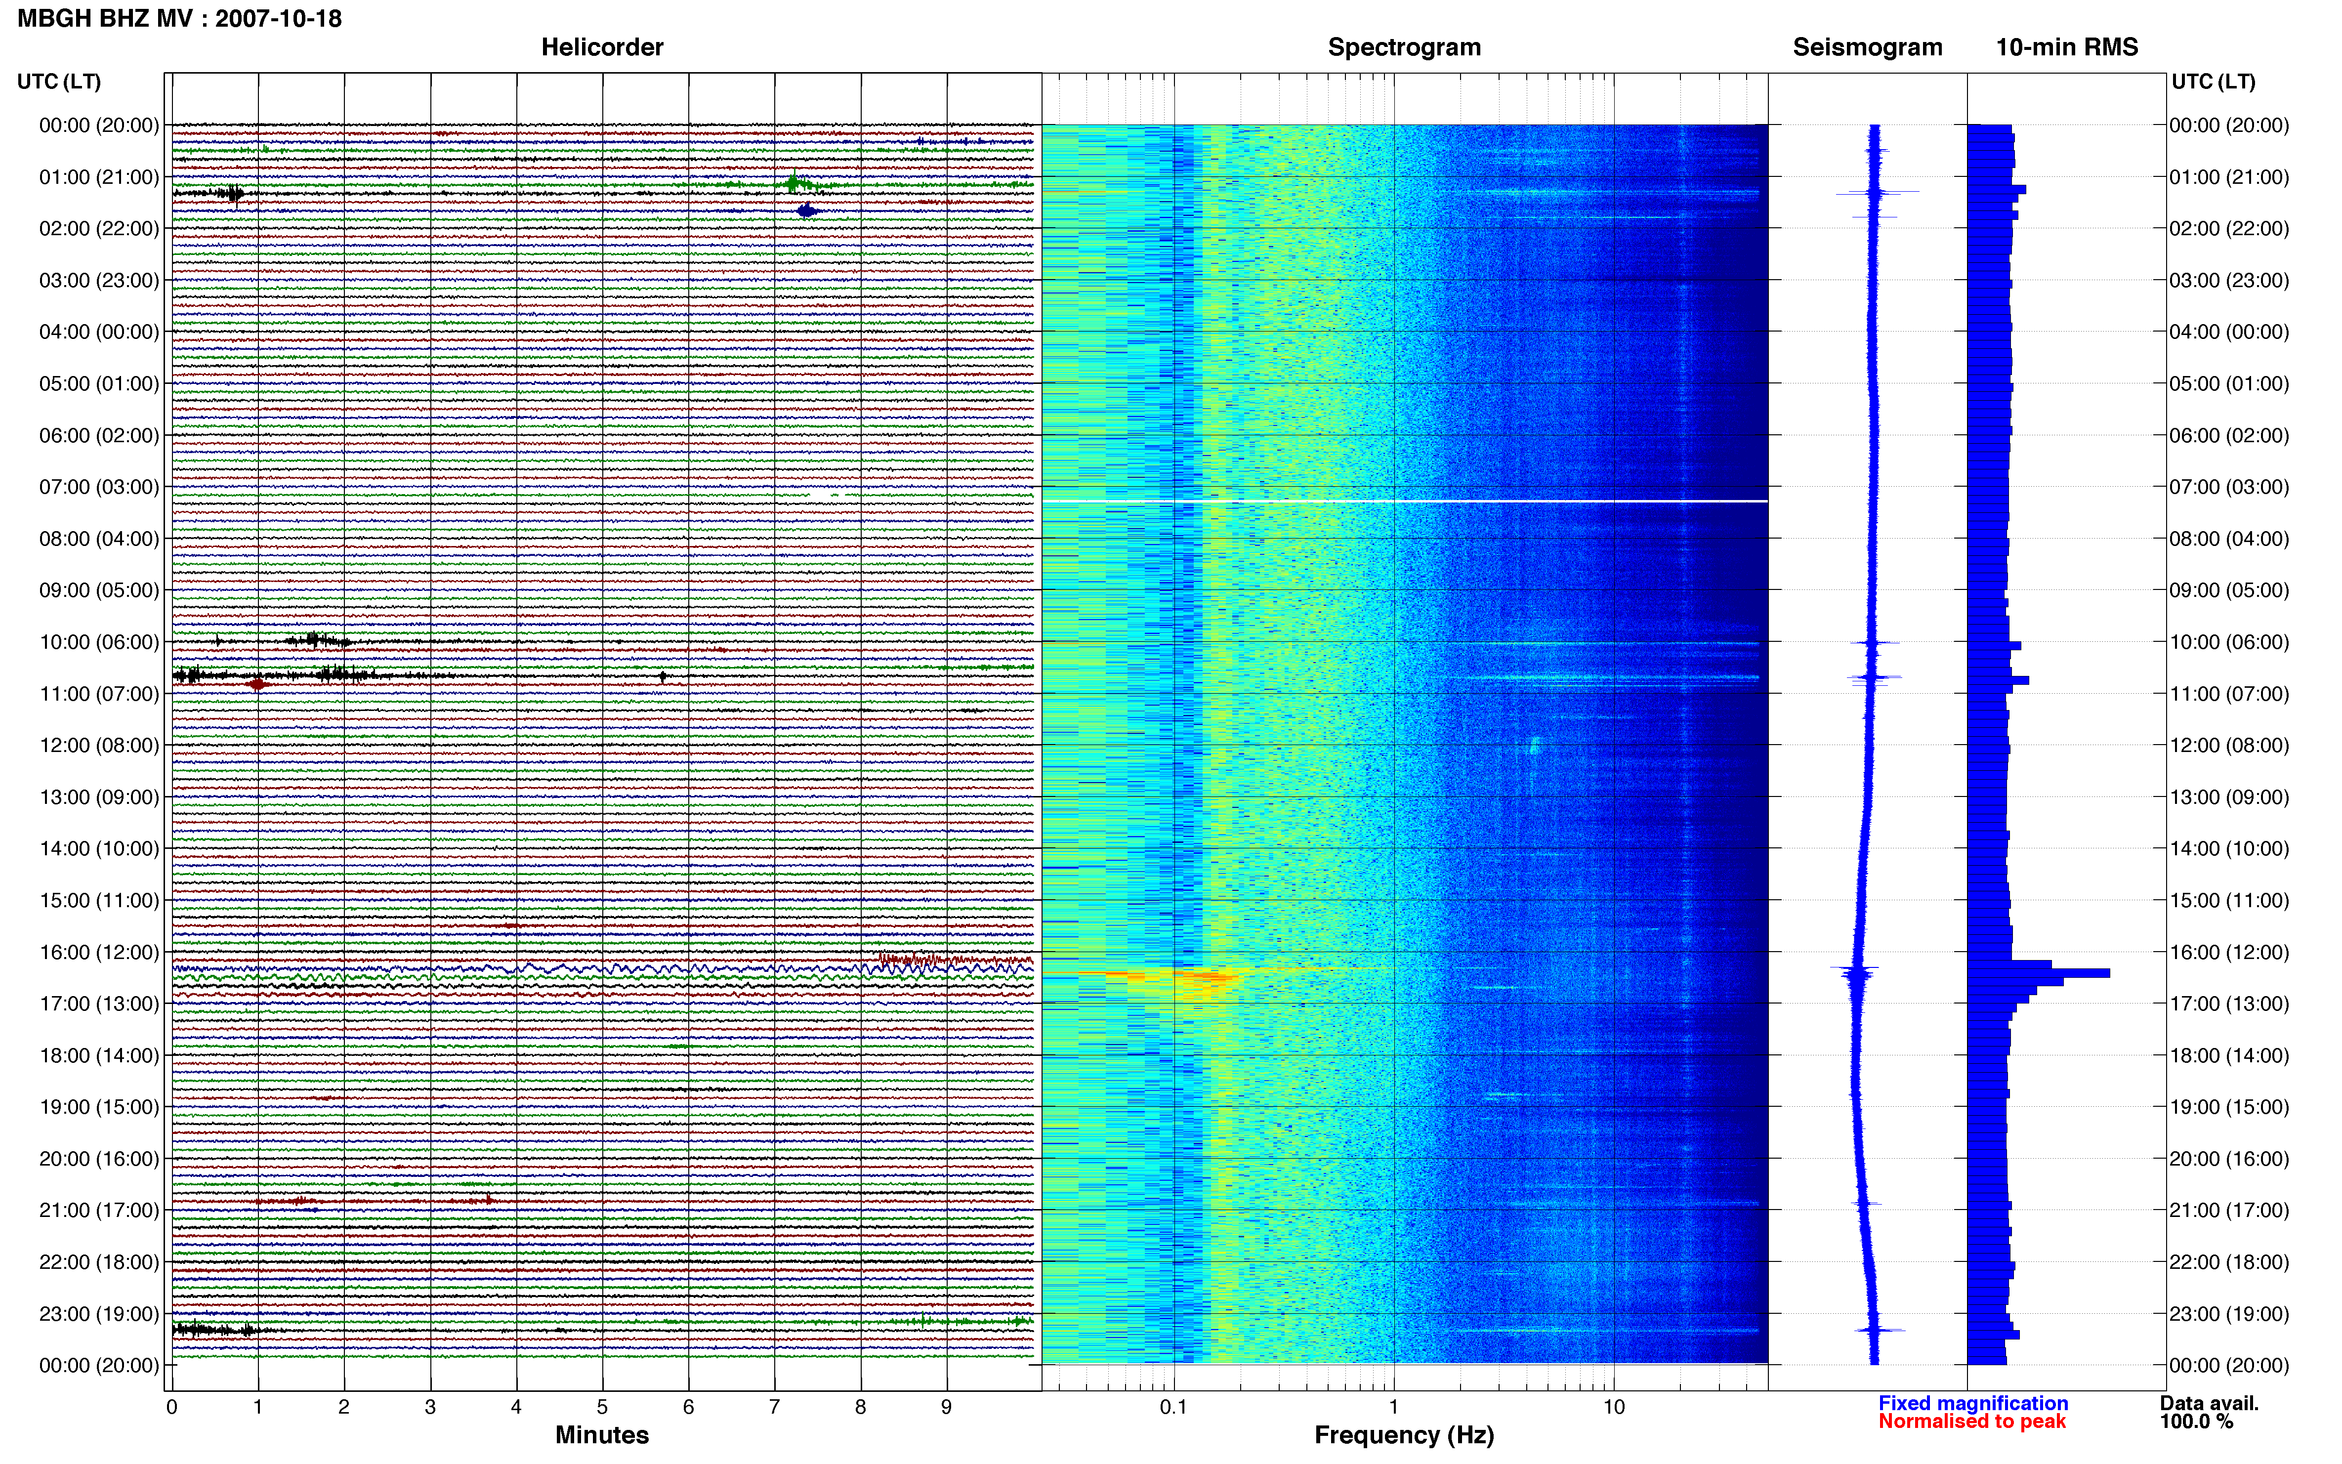The height and width of the screenshot is (1464, 2342).
Task: Click left time label '08:00 (04:00)'
Action: click(x=99, y=539)
